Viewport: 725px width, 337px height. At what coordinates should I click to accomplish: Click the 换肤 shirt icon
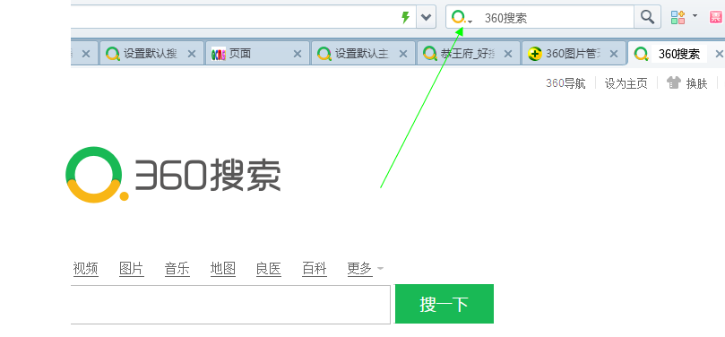click(x=674, y=82)
